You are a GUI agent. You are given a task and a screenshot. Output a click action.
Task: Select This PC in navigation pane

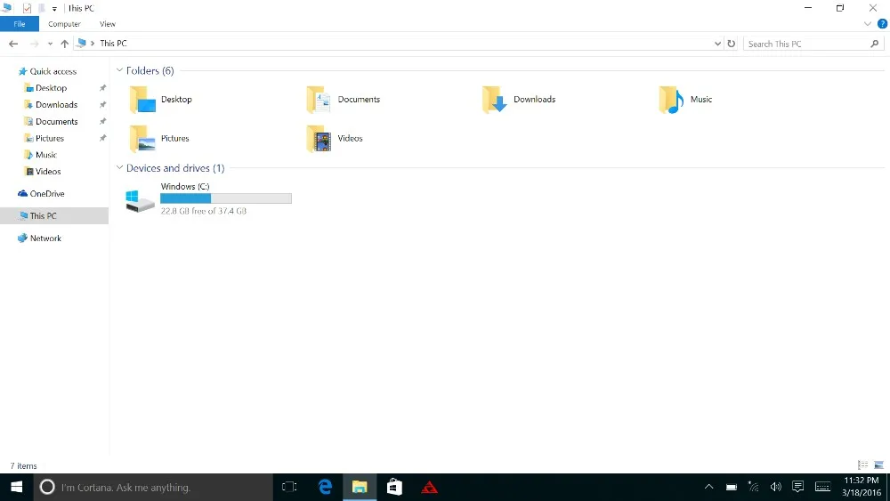54,215
